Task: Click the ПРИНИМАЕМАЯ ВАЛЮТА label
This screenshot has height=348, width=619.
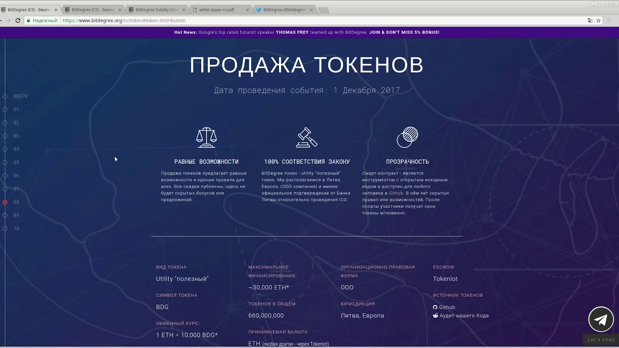Action: 278,332
